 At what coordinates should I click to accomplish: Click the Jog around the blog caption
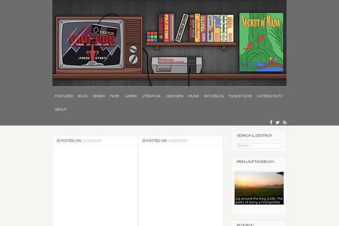pyautogui.click(x=259, y=200)
